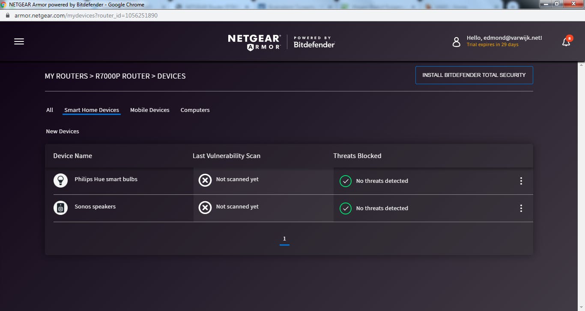Image resolution: width=585 pixels, height=311 pixels.
Task: Open the three-dot menu for Sonos speakers
Action: coord(521,208)
